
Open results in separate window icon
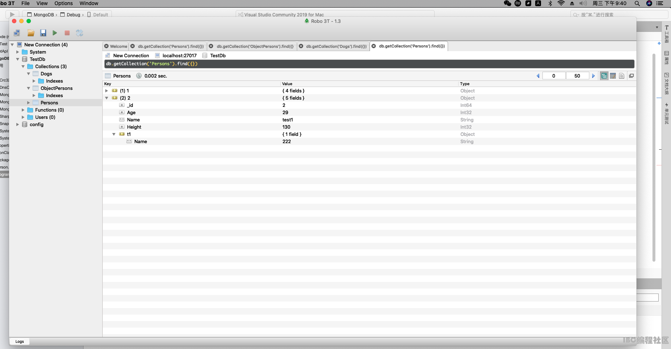tap(631, 76)
